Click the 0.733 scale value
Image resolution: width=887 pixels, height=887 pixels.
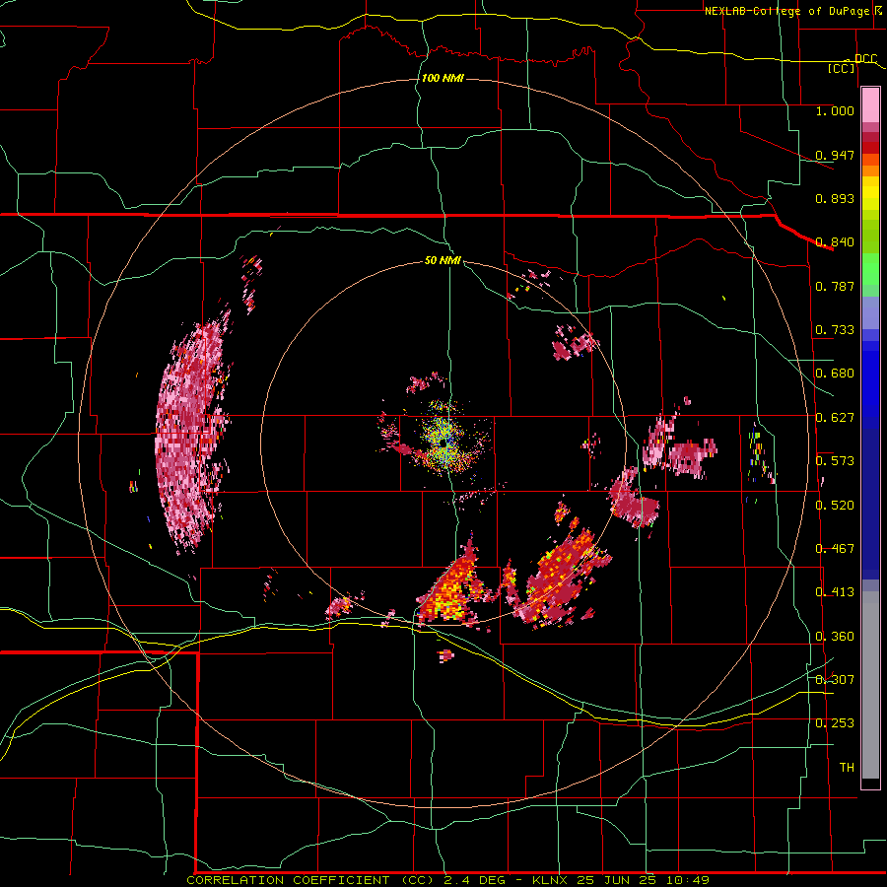point(835,330)
